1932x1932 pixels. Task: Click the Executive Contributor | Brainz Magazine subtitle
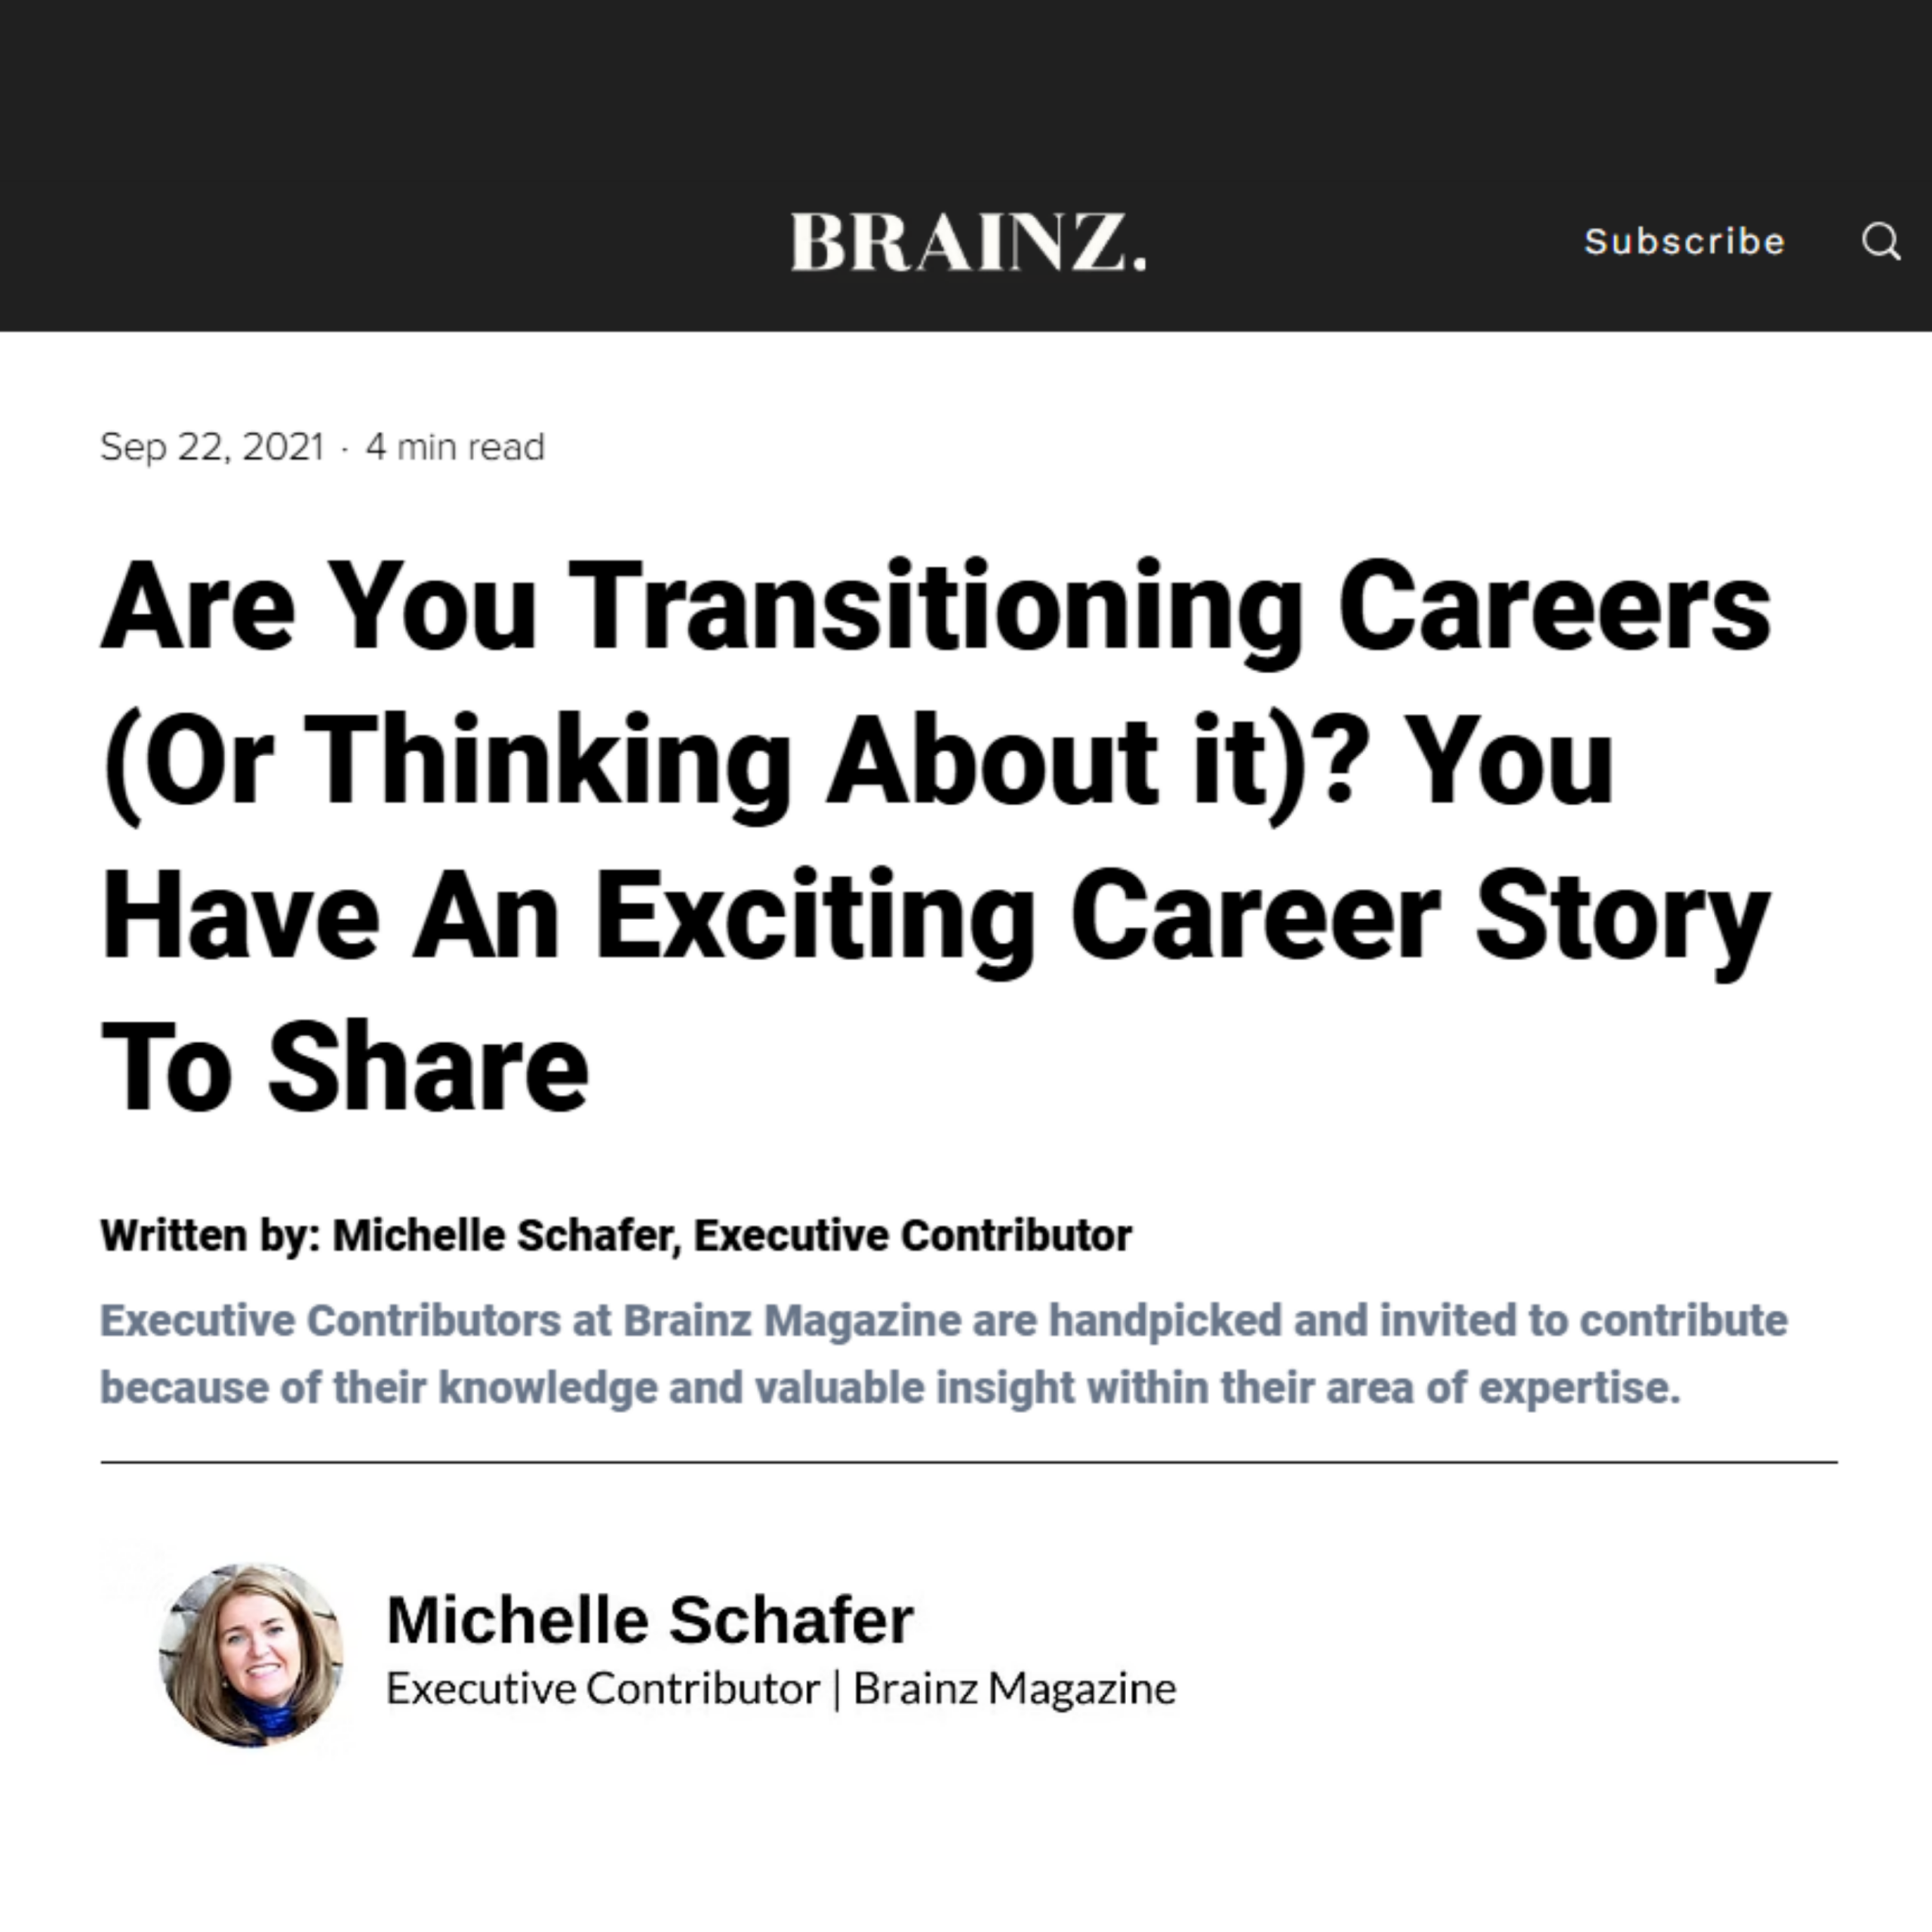[781, 1689]
